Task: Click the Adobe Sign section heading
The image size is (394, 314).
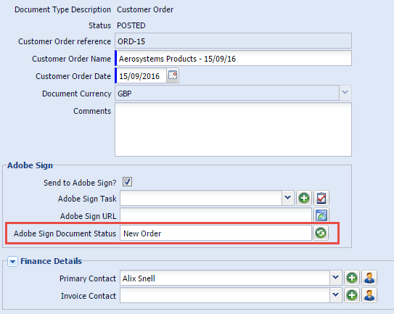Action: [30, 165]
